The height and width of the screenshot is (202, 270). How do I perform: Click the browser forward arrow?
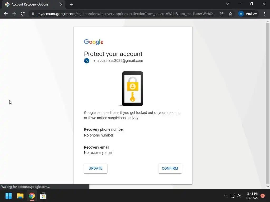coord(14,14)
